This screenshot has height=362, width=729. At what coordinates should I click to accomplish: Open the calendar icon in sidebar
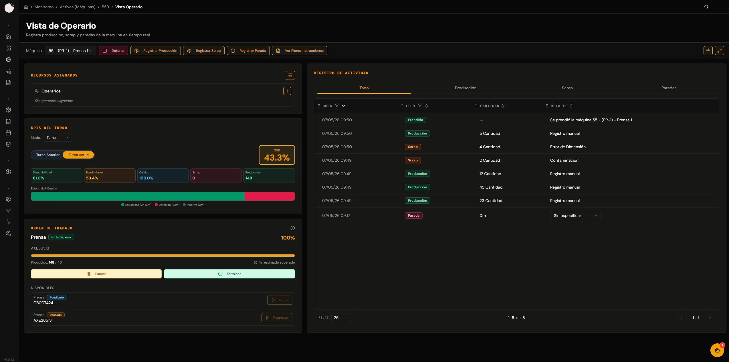8,133
